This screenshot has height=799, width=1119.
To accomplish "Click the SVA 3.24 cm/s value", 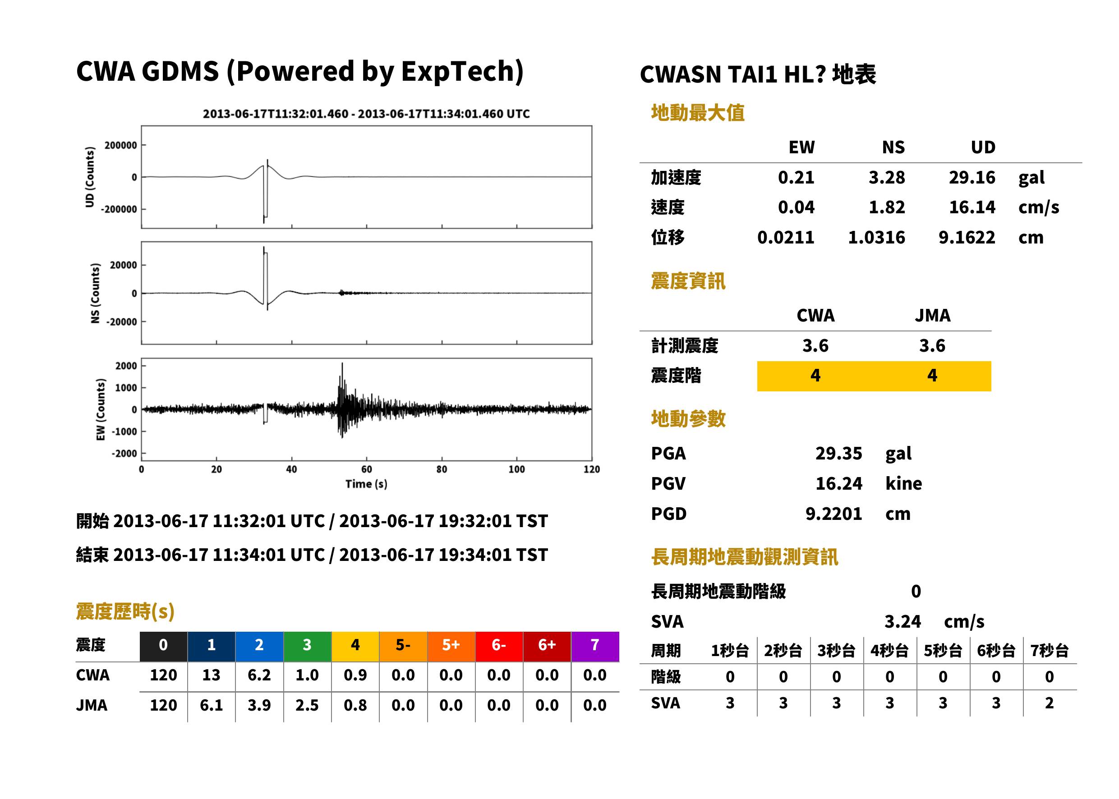I will click(934, 621).
